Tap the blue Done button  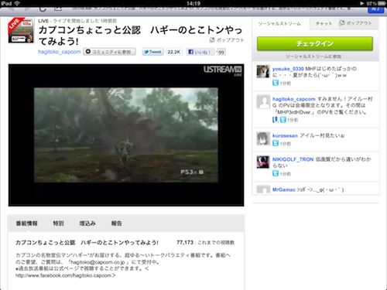point(375,9)
